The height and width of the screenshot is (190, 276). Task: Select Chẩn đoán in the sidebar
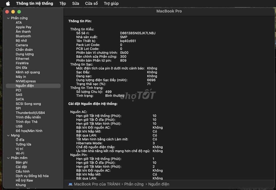coord(24,50)
